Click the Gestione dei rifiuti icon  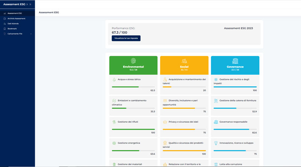coord(114,122)
